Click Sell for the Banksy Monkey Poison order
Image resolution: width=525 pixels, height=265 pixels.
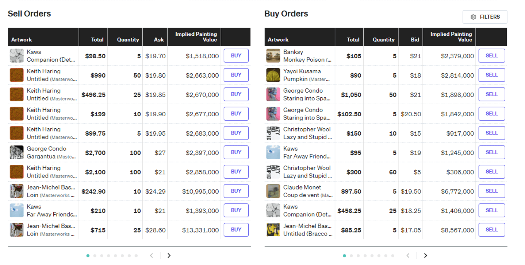pos(491,56)
